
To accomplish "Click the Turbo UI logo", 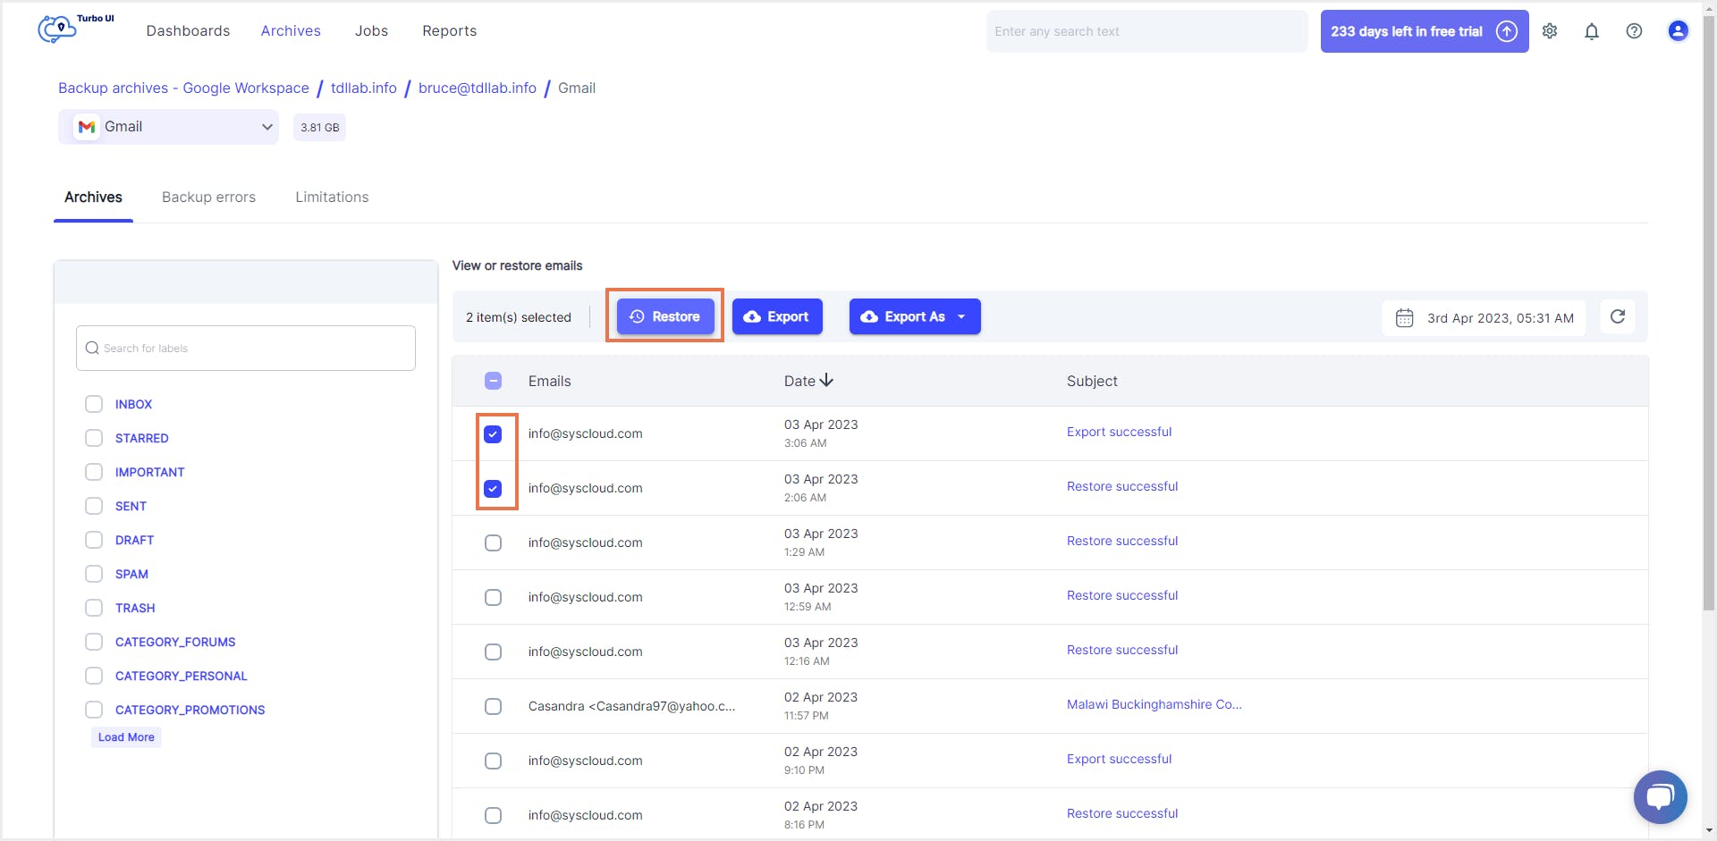I will click(x=55, y=29).
